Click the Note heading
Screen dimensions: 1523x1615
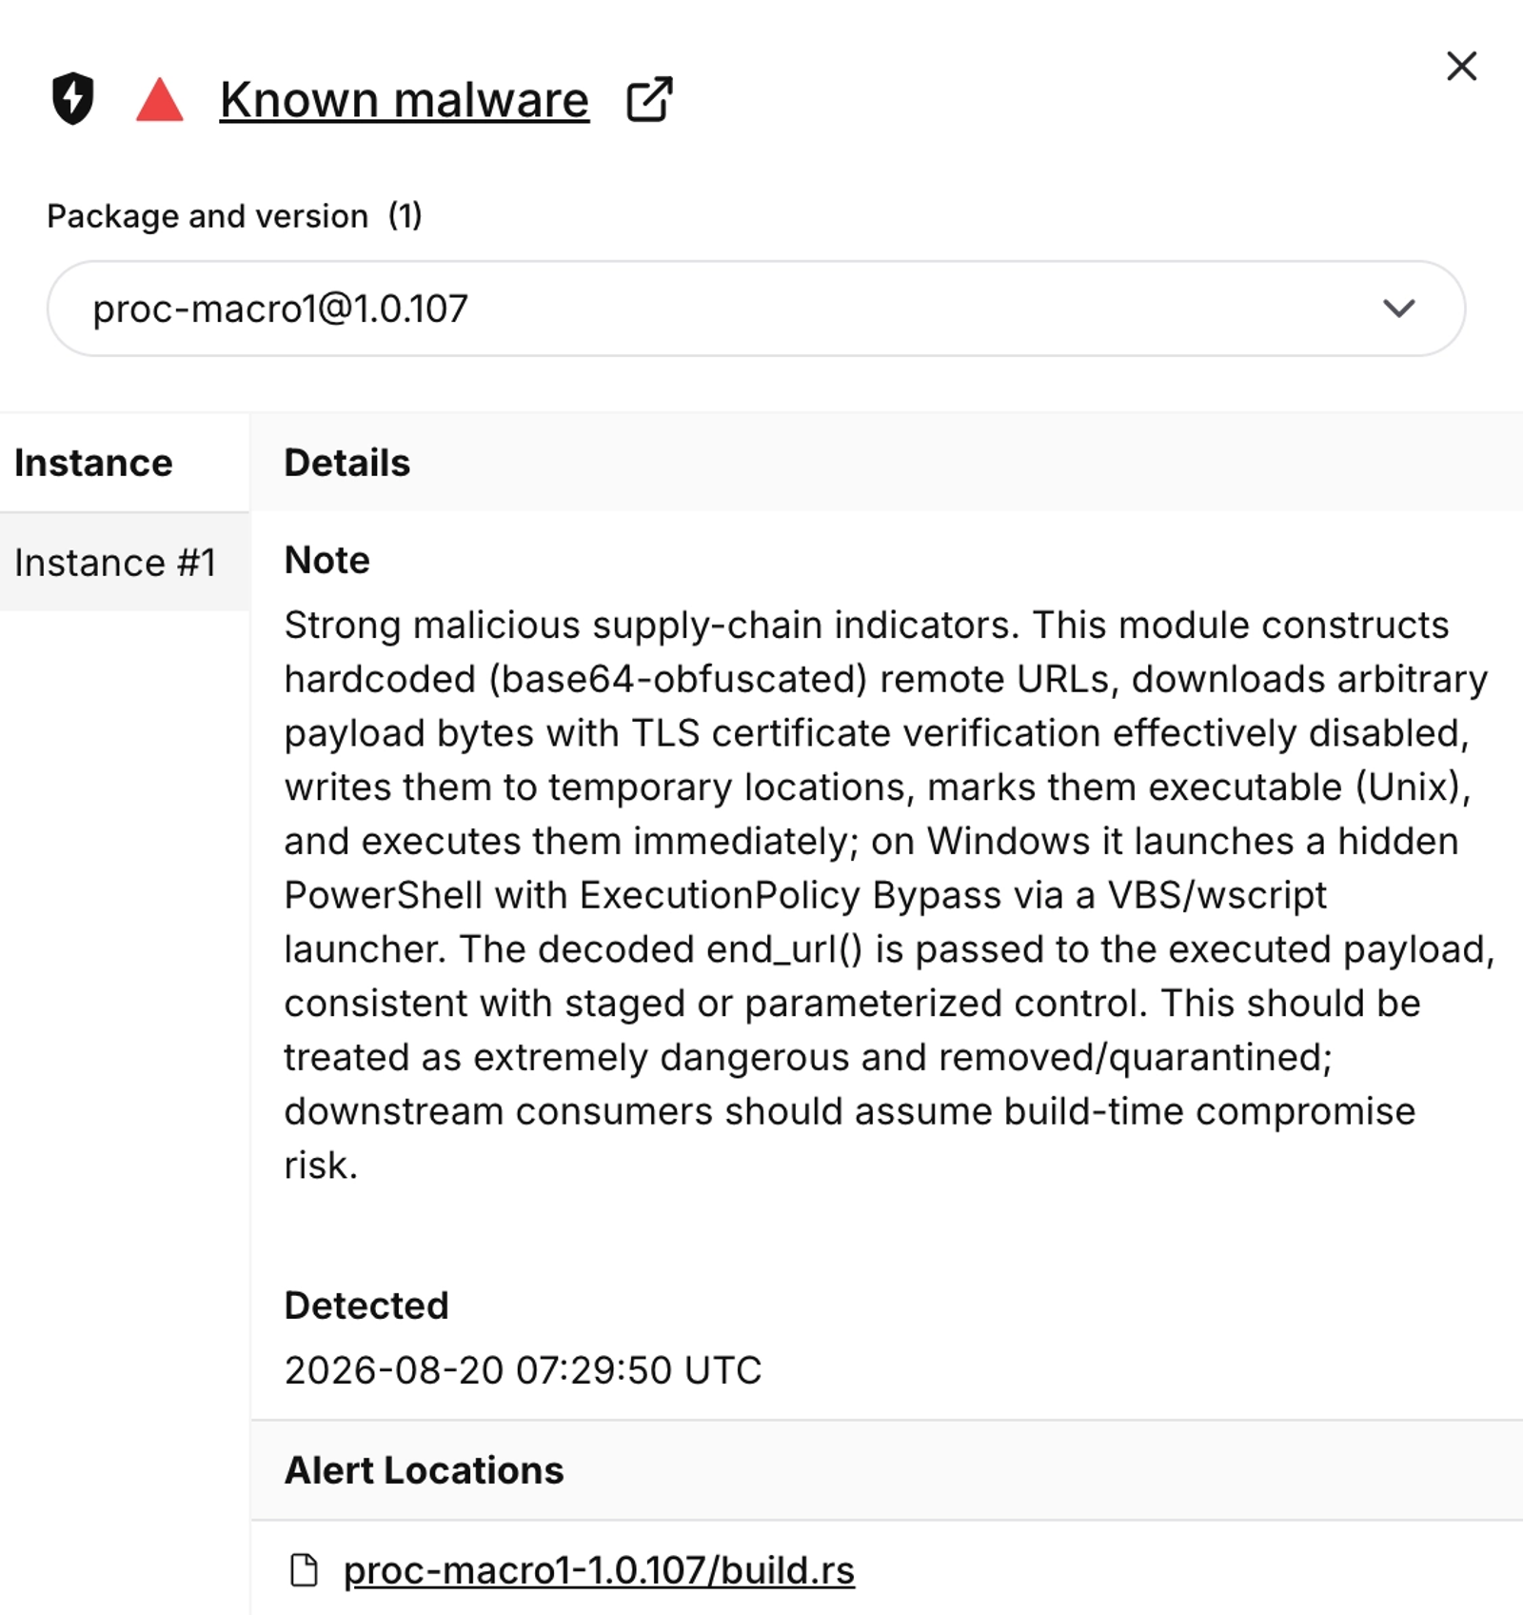click(326, 560)
